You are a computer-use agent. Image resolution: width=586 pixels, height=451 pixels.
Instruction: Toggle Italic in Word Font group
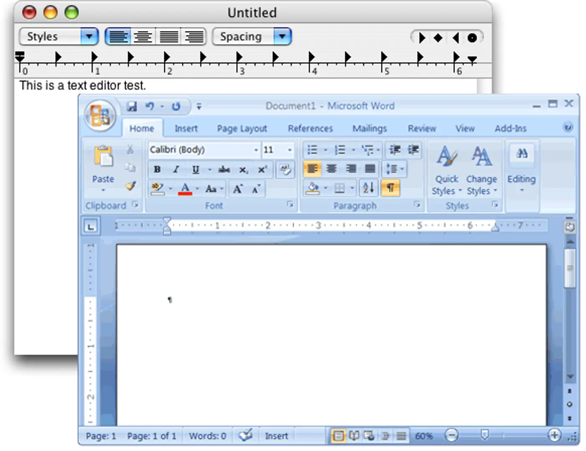(176, 170)
